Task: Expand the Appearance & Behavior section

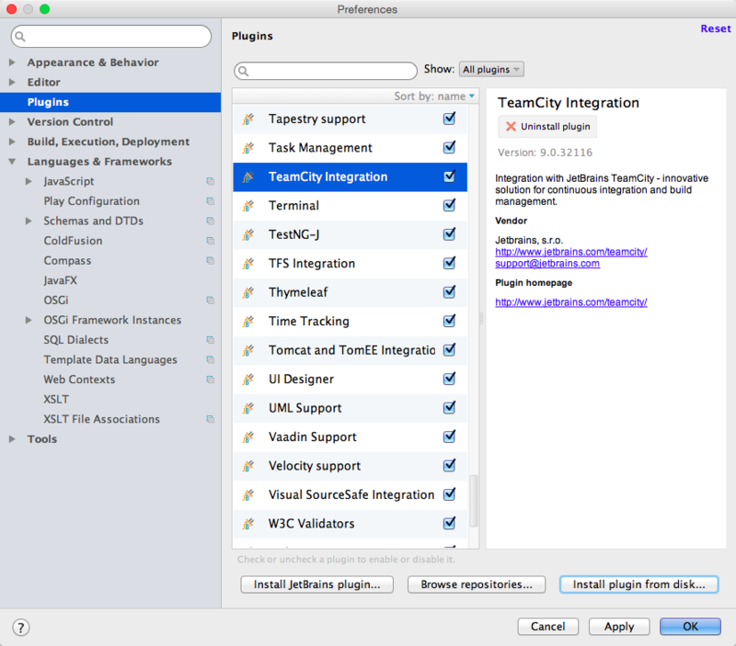Action: 12,62
